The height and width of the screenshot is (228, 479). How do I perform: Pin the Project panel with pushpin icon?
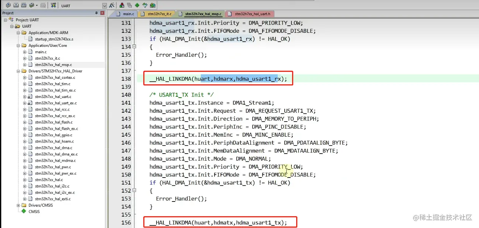(x=96, y=13)
